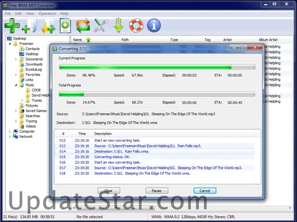Open settings via screwdriver and wrench icon
Viewport: 297px width, 222px height.
(101, 25)
